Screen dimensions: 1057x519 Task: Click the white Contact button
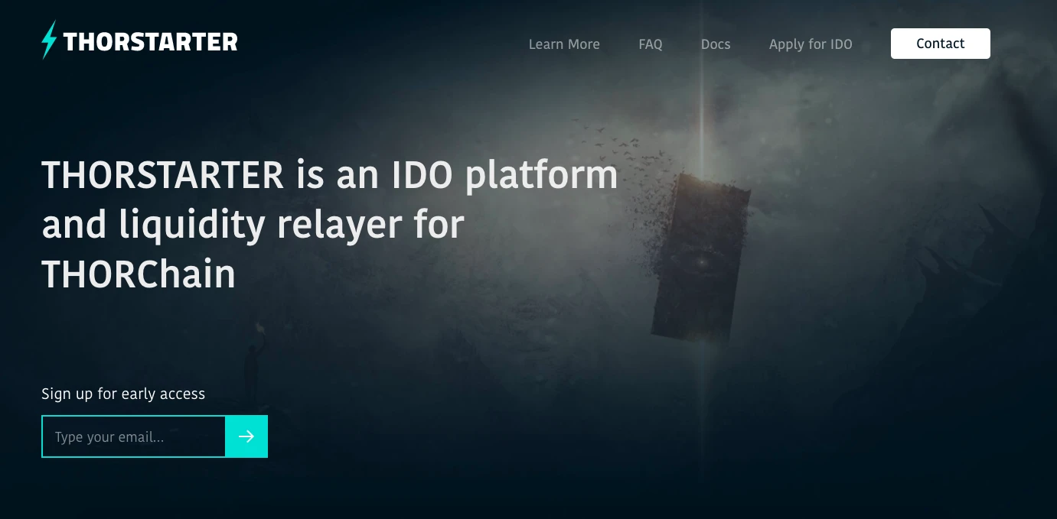click(941, 44)
